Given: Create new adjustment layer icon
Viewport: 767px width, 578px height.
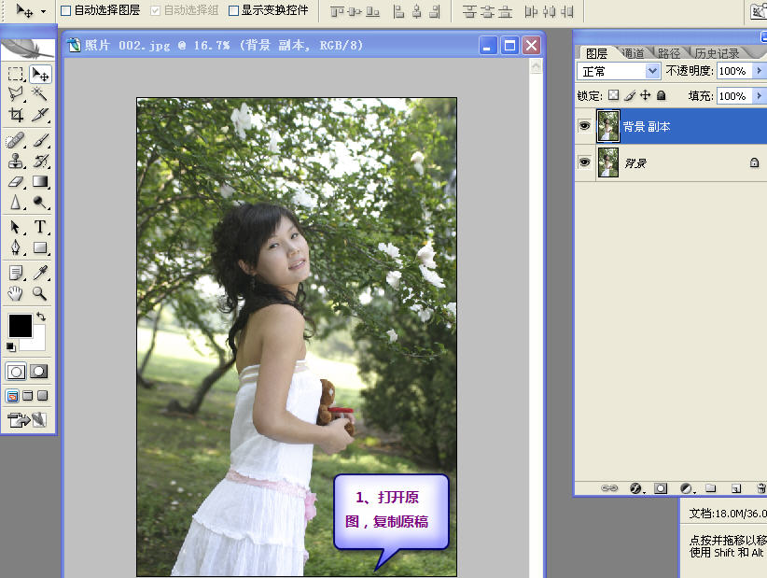Looking at the screenshot, I should [687, 488].
